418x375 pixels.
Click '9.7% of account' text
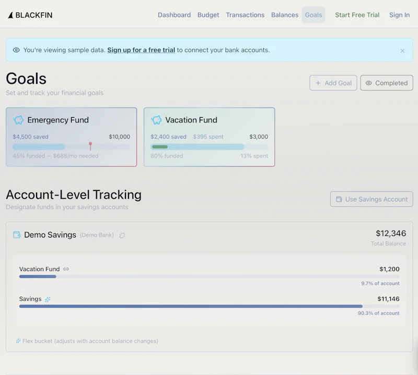pos(380,283)
